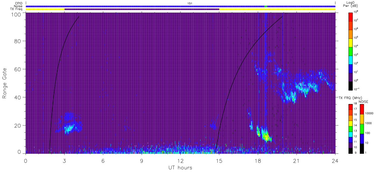Click x-axis tick label "15"

pos(219,160)
